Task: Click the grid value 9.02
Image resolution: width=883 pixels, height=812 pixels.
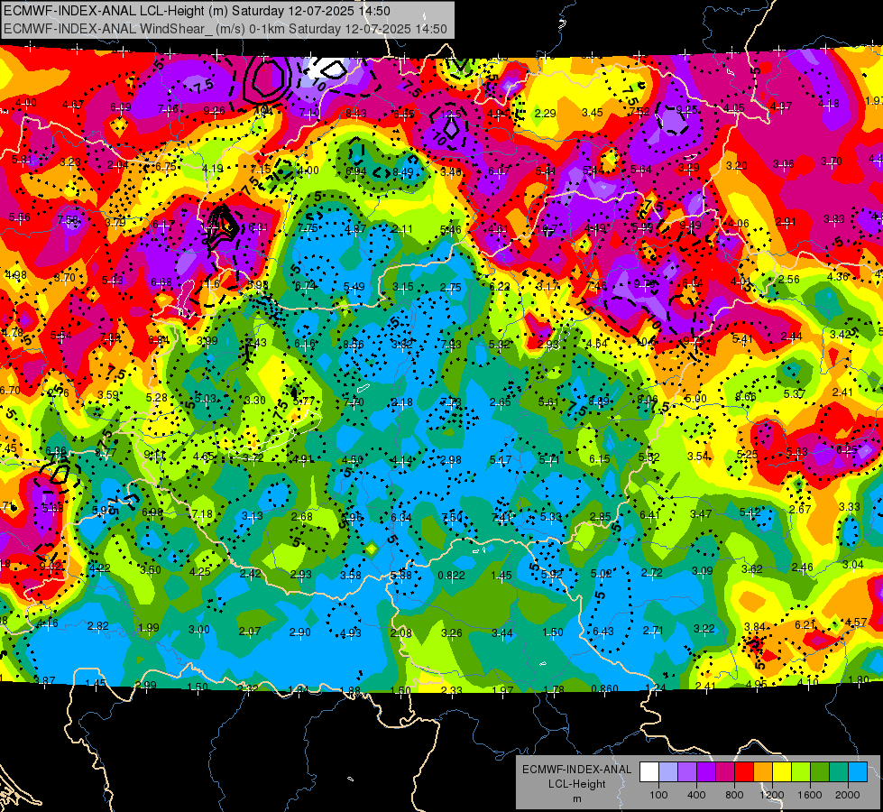Action: 51,566
